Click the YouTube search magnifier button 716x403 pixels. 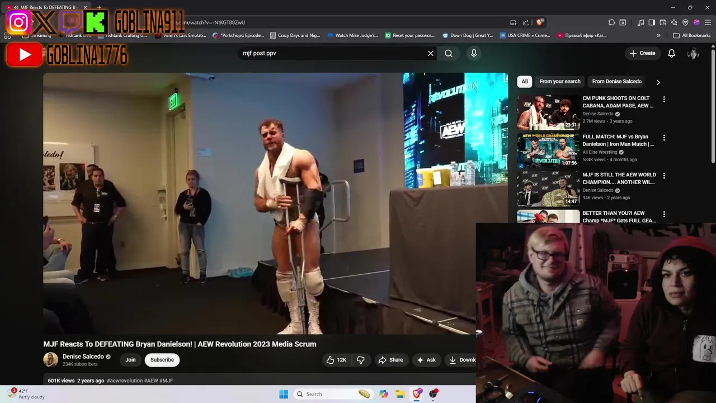point(449,53)
